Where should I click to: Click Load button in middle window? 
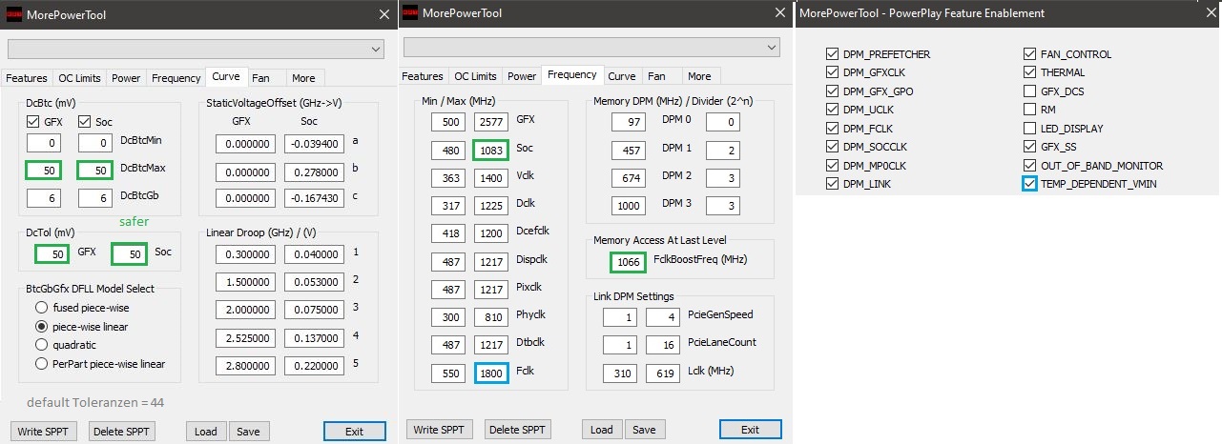tap(602, 430)
